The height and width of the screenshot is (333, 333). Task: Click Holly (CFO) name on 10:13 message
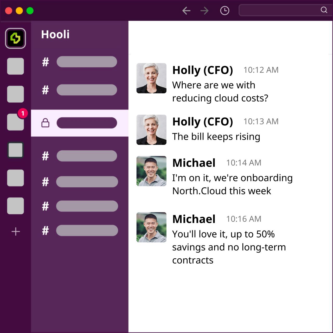[202, 121]
